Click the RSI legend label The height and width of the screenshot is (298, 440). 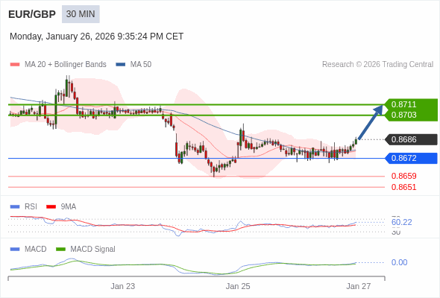(x=31, y=207)
